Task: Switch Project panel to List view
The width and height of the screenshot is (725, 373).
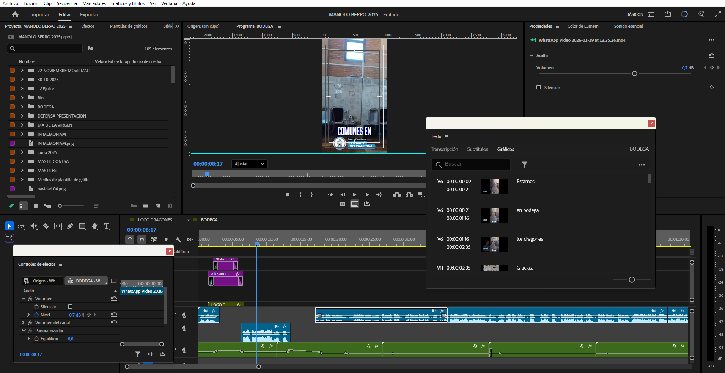Action: pyautogui.click(x=24, y=206)
